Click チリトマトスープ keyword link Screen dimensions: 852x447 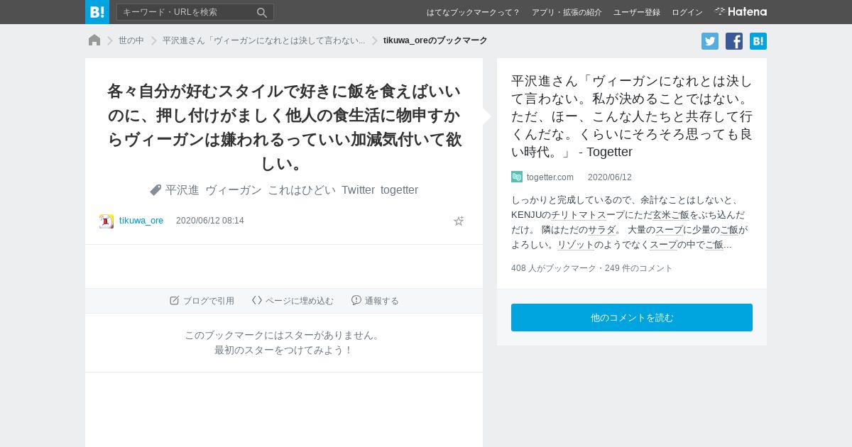click(589, 214)
